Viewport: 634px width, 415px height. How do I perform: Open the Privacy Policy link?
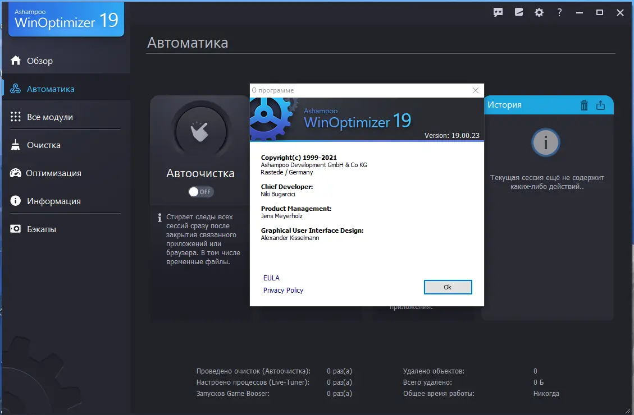coord(283,290)
